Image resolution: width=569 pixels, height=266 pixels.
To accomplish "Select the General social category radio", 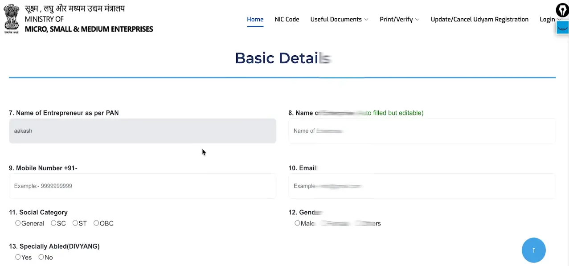I will (18, 223).
